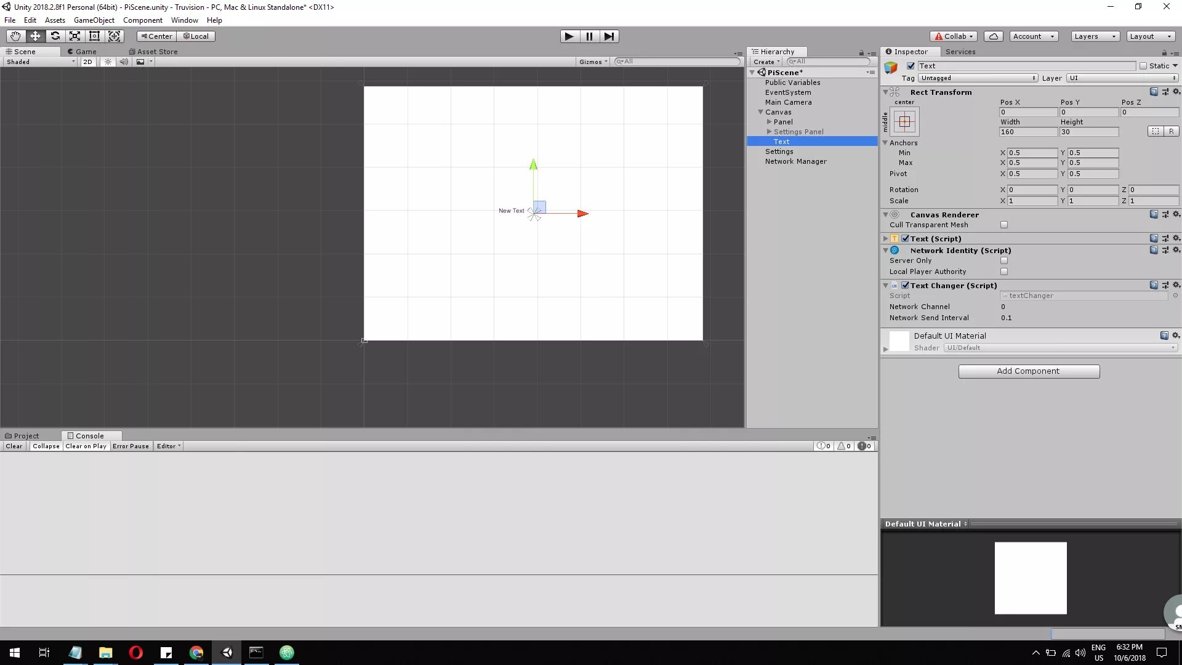Open Component menu
Image resolution: width=1182 pixels, height=665 pixels.
point(142,20)
